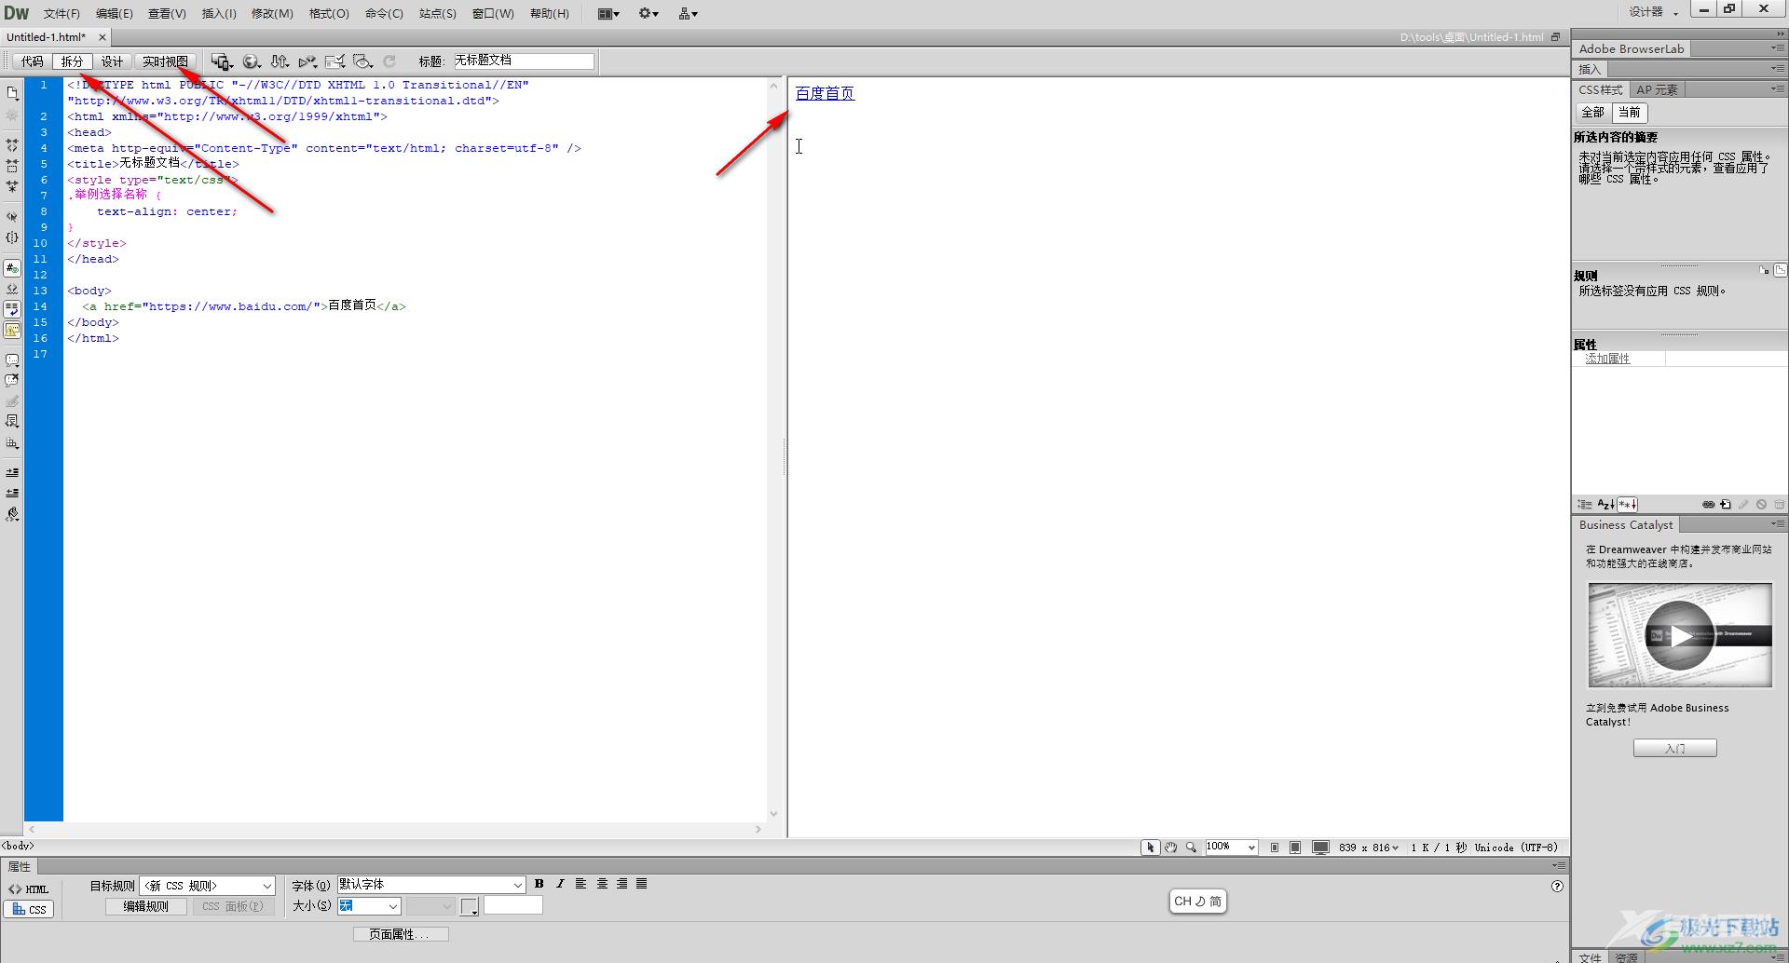This screenshot has width=1789, height=963.
Task: Click the refresh design view icon
Action: (x=389, y=61)
